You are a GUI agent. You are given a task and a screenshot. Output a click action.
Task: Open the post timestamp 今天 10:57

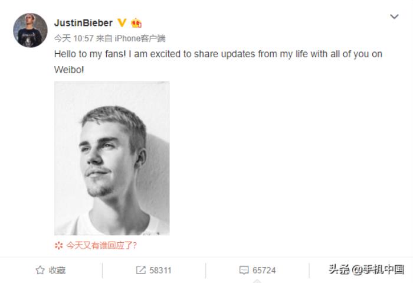[x=74, y=38]
